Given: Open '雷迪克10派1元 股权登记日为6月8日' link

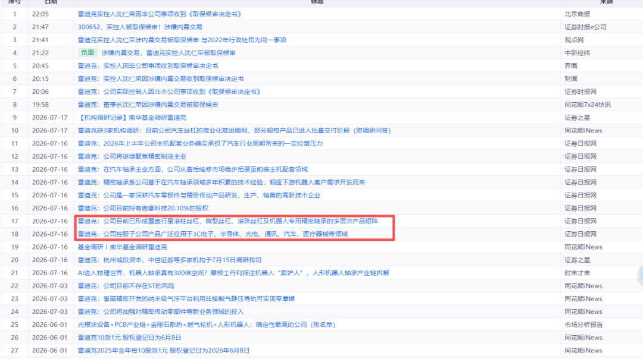Looking at the screenshot, I should [130, 338].
